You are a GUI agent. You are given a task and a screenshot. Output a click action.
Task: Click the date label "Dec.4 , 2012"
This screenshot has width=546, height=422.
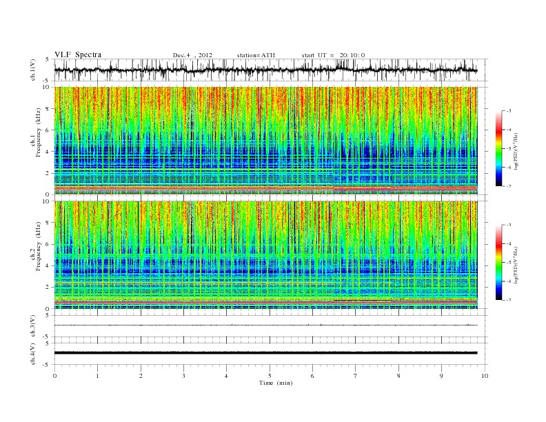[x=192, y=55]
